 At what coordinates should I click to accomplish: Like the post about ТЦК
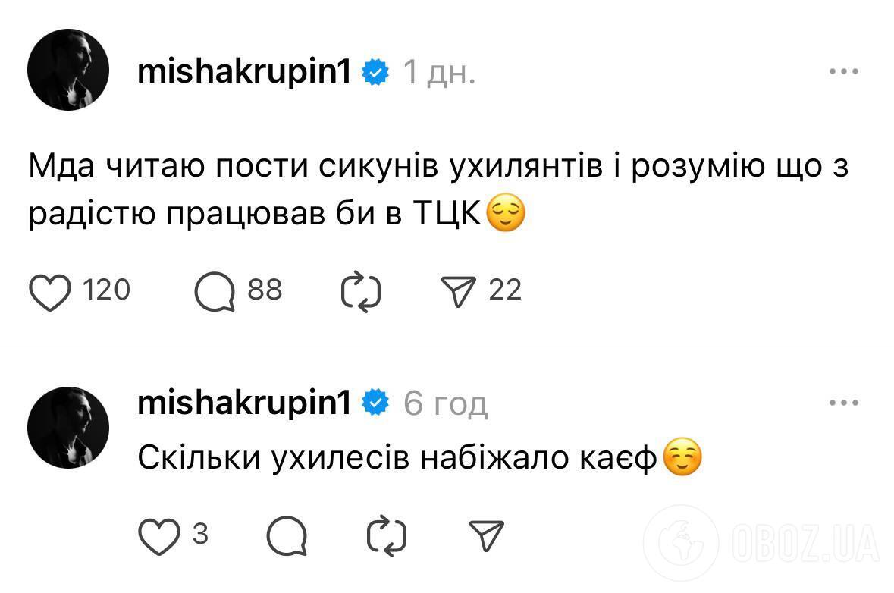(x=49, y=290)
